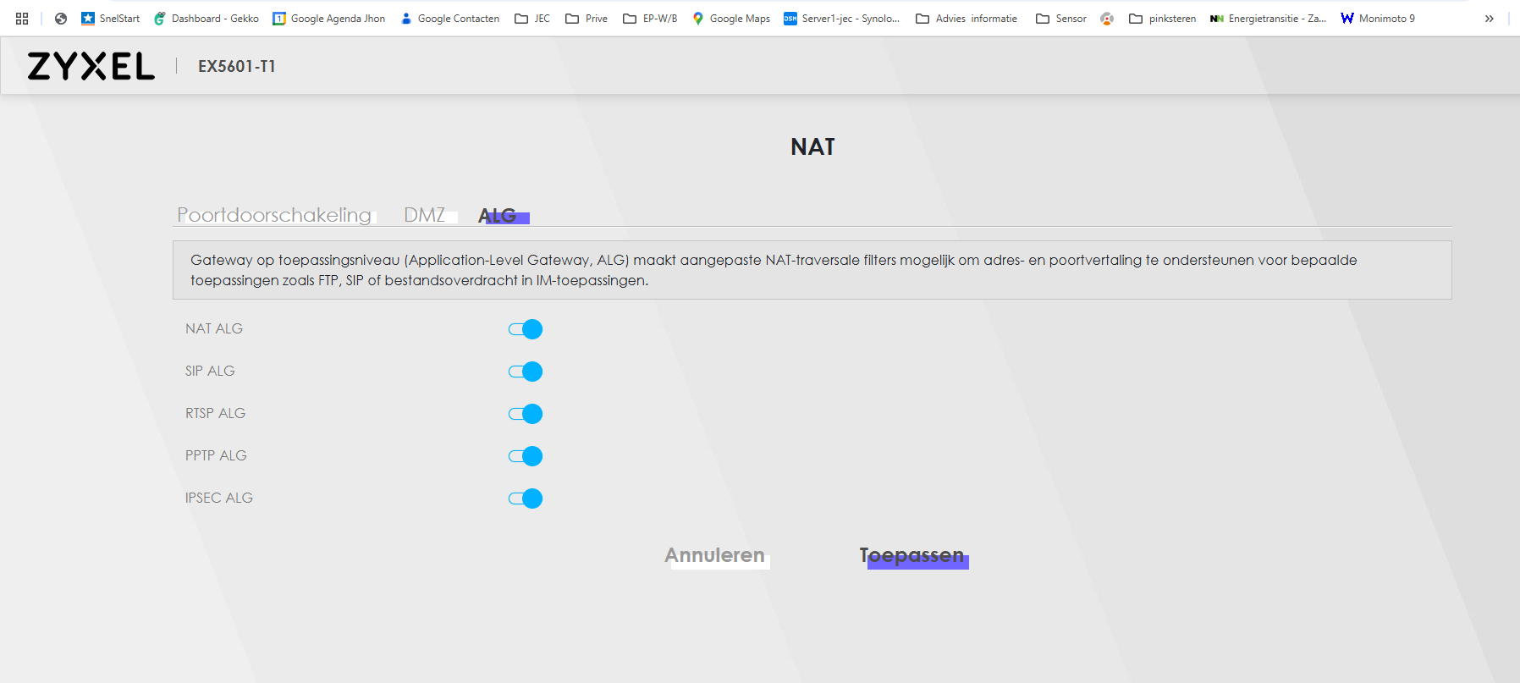
Task: Open the SnelStart bookmark
Action: point(110,19)
